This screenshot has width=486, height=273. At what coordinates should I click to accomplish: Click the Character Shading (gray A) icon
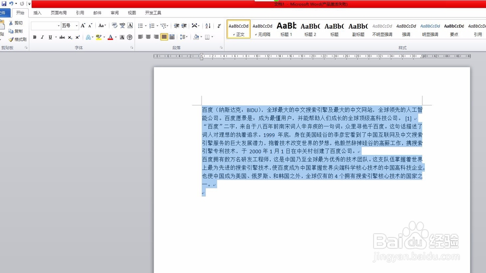122,37
